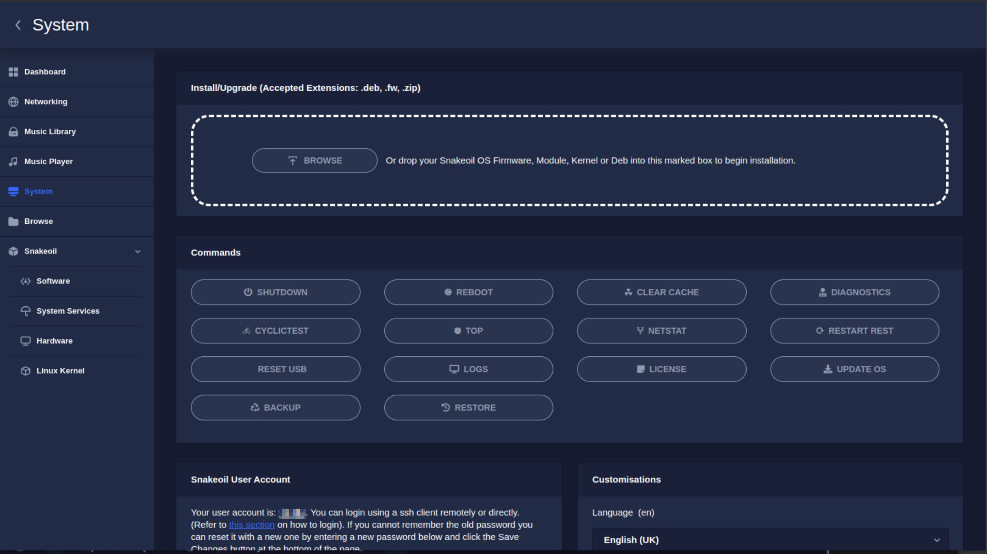Follow the "this section" link
Image resolution: width=987 pixels, height=554 pixels.
click(251, 525)
